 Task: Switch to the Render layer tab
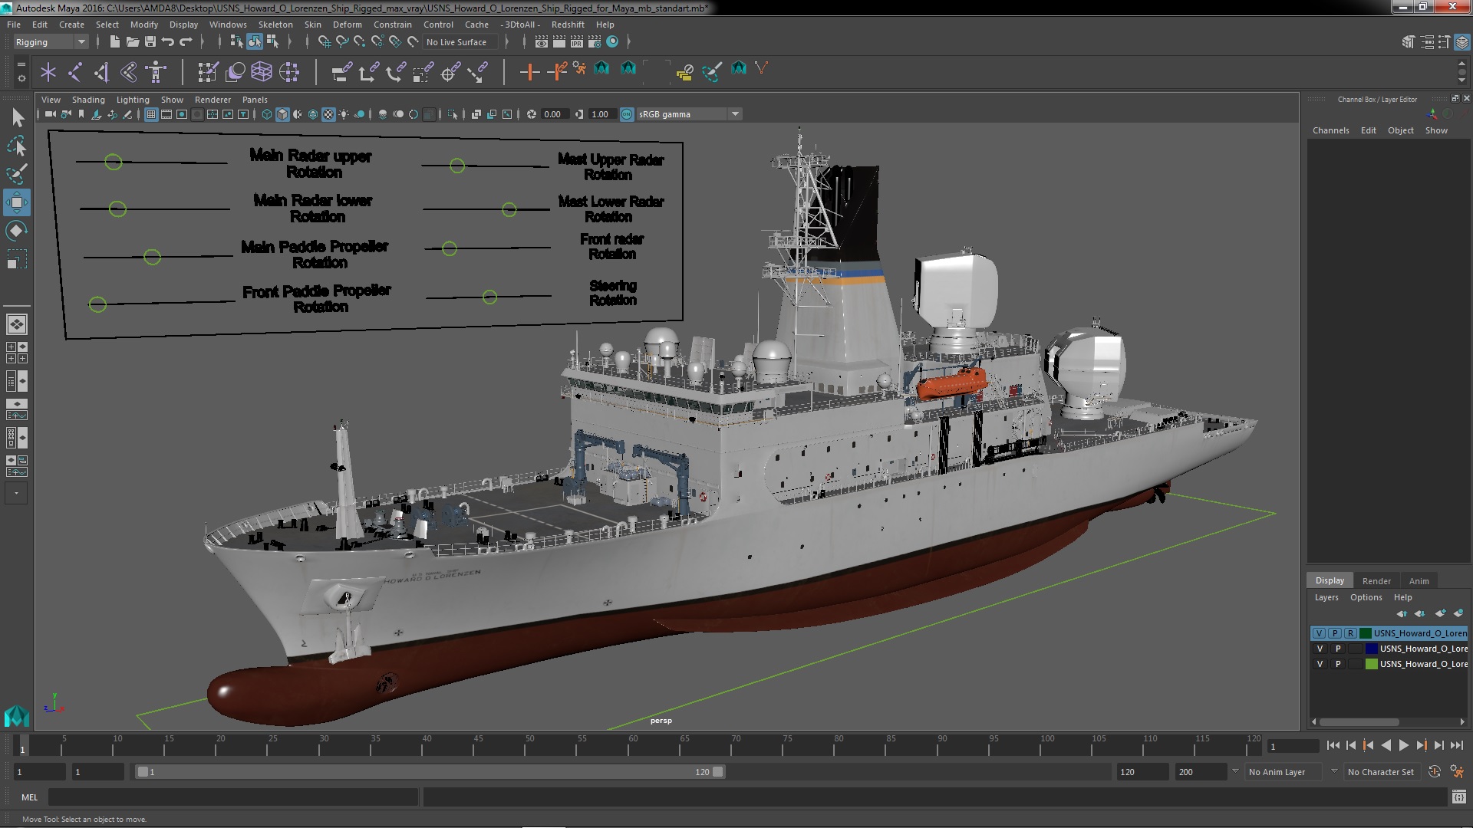tap(1376, 581)
